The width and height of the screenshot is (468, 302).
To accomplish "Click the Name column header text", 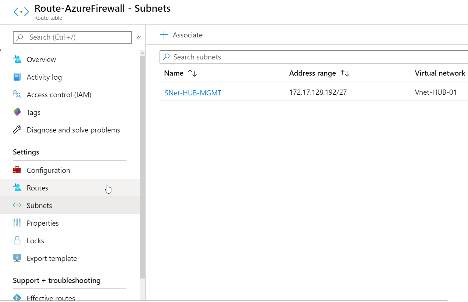I will (174, 73).
